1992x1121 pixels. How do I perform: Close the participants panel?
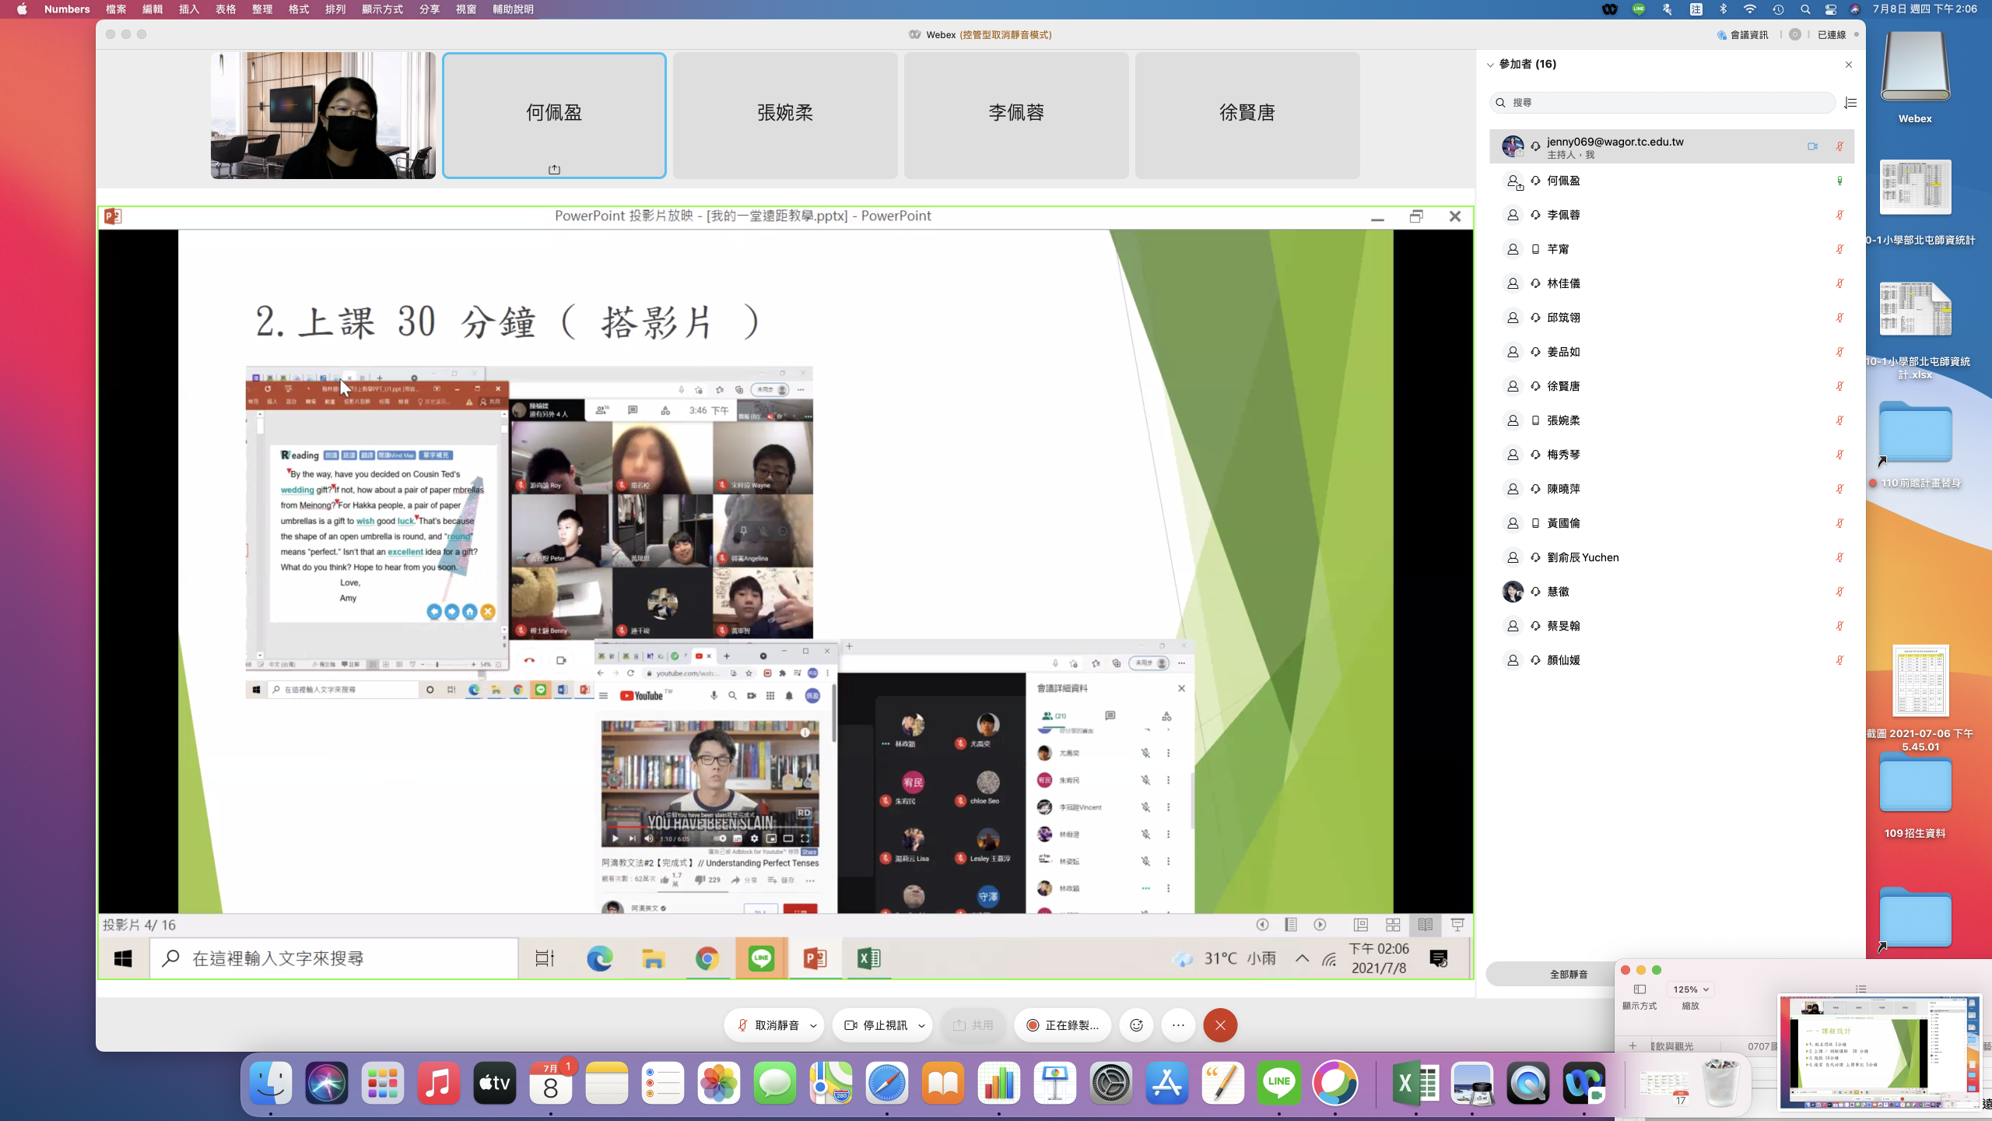point(1849,65)
